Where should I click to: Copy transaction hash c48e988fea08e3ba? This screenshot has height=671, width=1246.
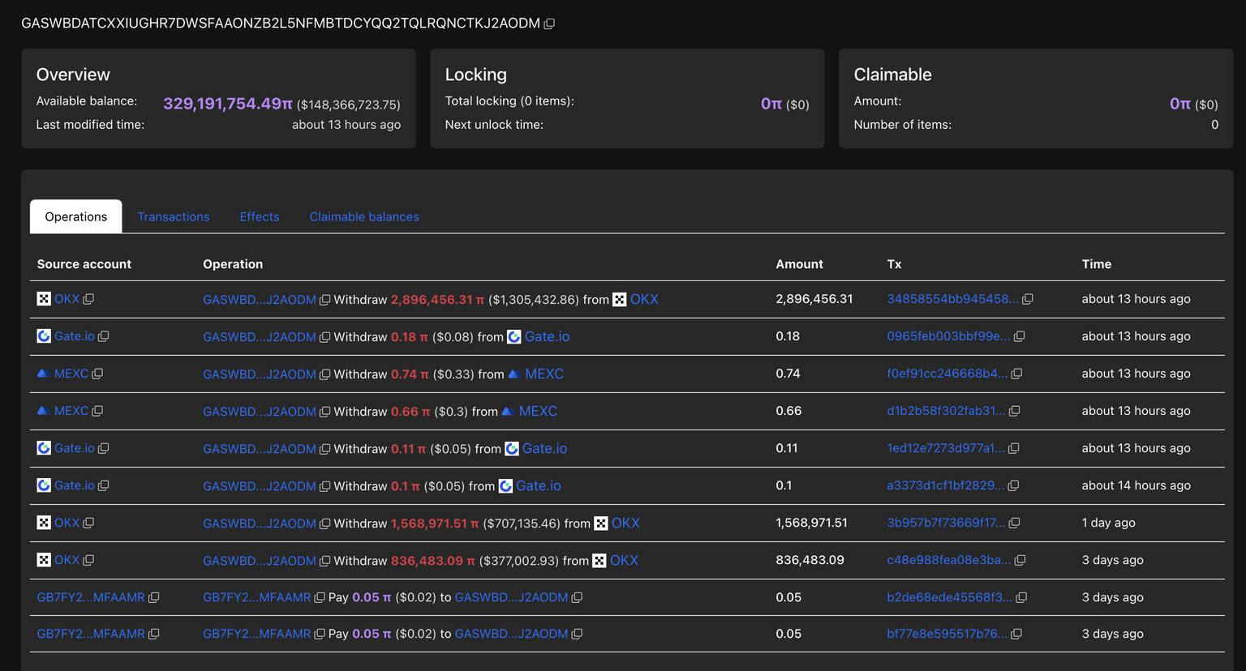pyautogui.click(x=1020, y=560)
